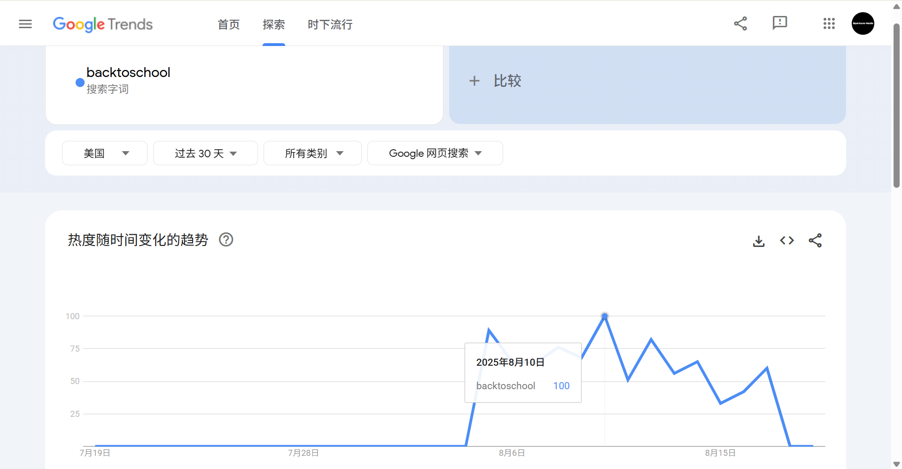
Task: Click the plus icon beside 比较
Action: 474,81
